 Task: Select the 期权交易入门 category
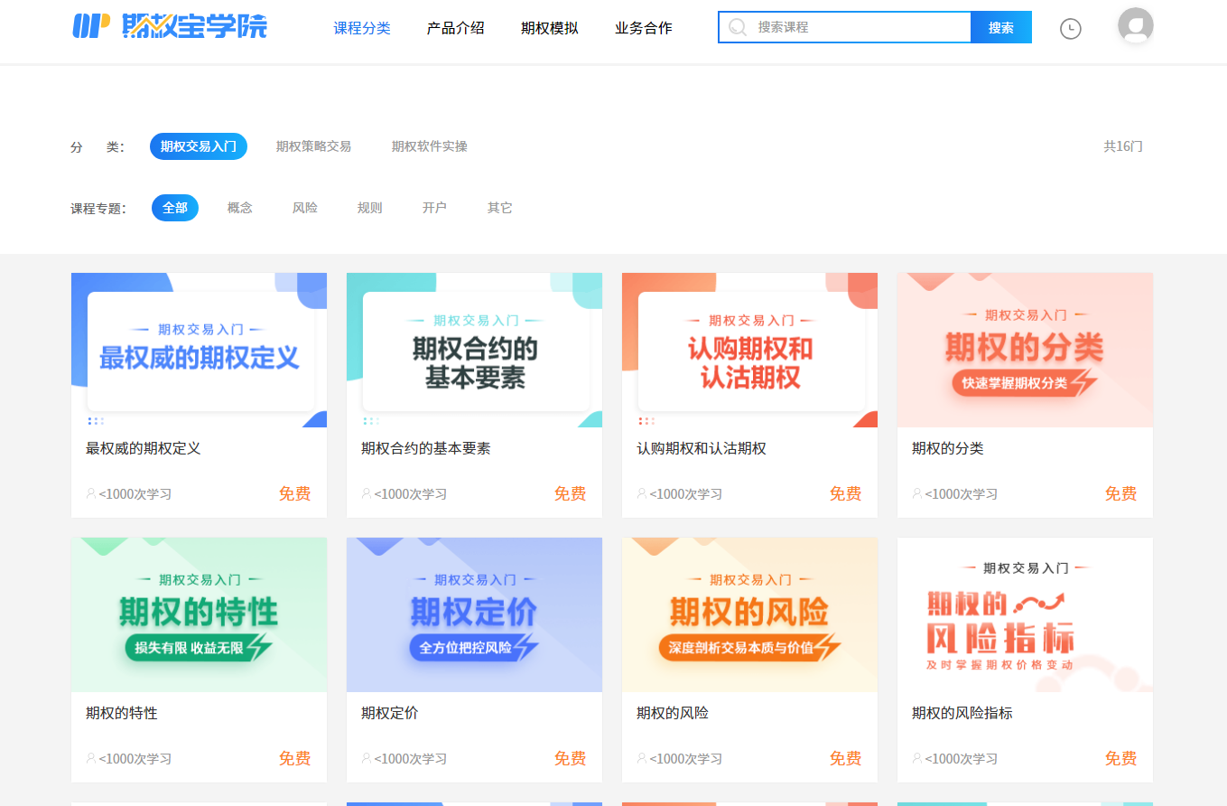(x=199, y=146)
